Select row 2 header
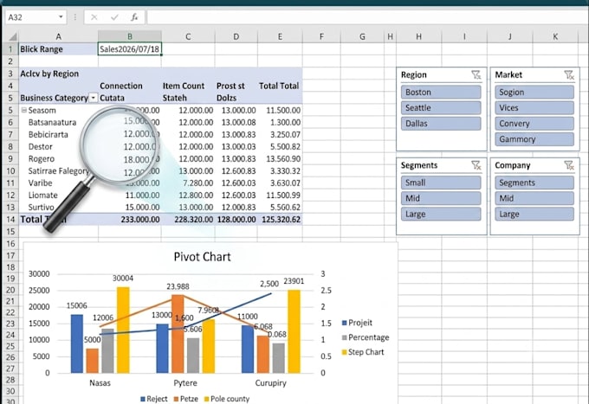 pyautogui.click(x=10, y=61)
